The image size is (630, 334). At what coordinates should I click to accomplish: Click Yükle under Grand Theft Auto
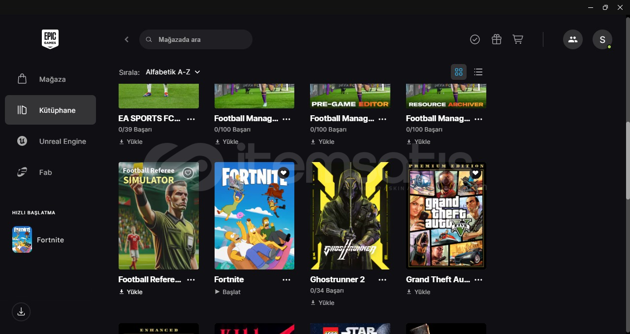pos(419,292)
